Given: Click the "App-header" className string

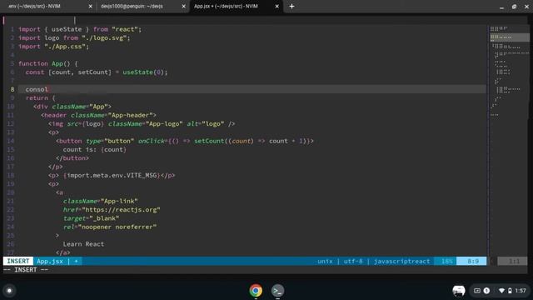Looking at the screenshot, I should click(132, 115).
